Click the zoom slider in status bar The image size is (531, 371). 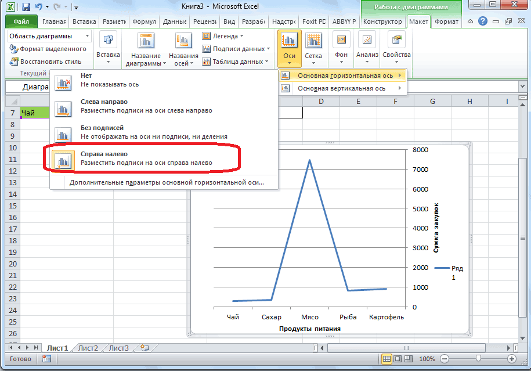tap(478, 359)
